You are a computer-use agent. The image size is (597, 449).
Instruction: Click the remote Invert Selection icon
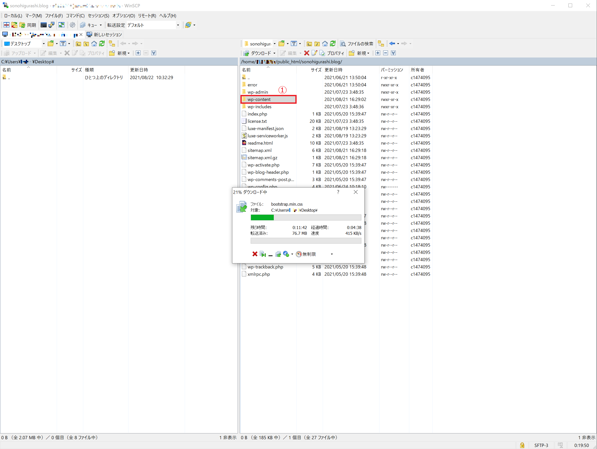393,53
